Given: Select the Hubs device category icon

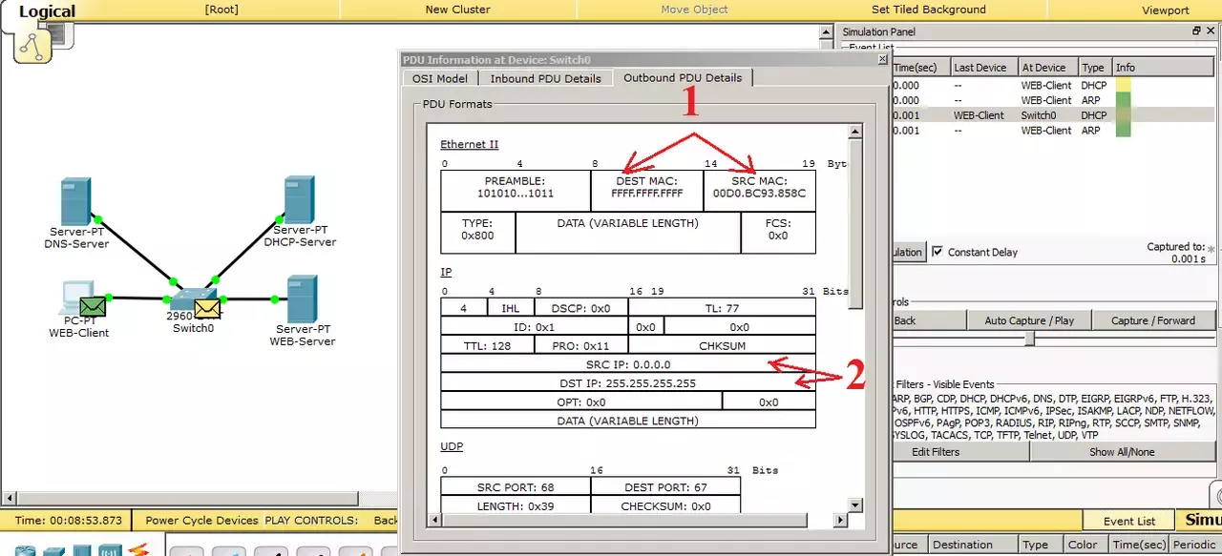Looking at the screenshot, I should [82, 551].
